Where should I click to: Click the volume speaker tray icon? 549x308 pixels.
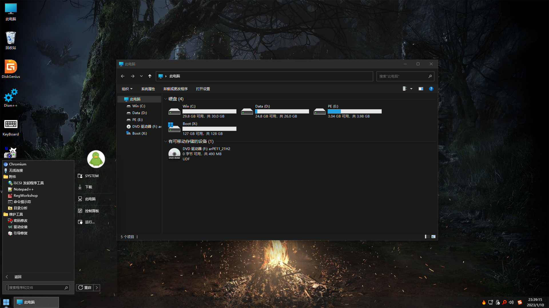click(x=511, y=302)
